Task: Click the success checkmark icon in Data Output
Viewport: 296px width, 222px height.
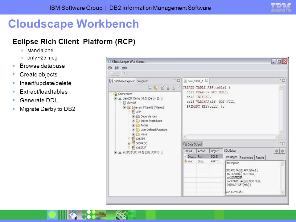Action: click(x=186, y=156)
